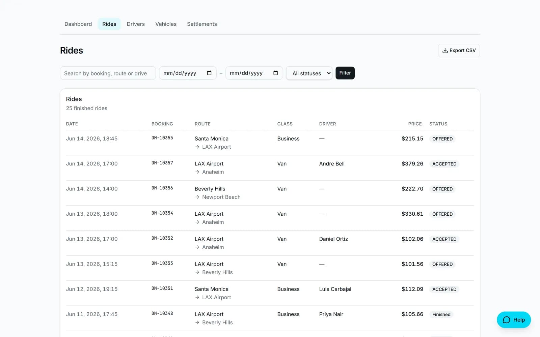Click the Finished badge for DM-10348

(441, 314)
